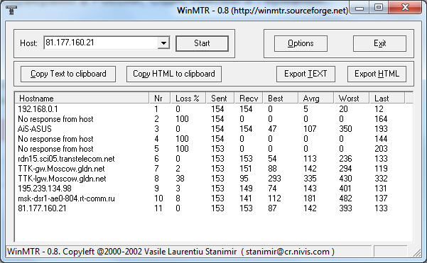
Task: Click the Worst column header
Action: point(352,98)
